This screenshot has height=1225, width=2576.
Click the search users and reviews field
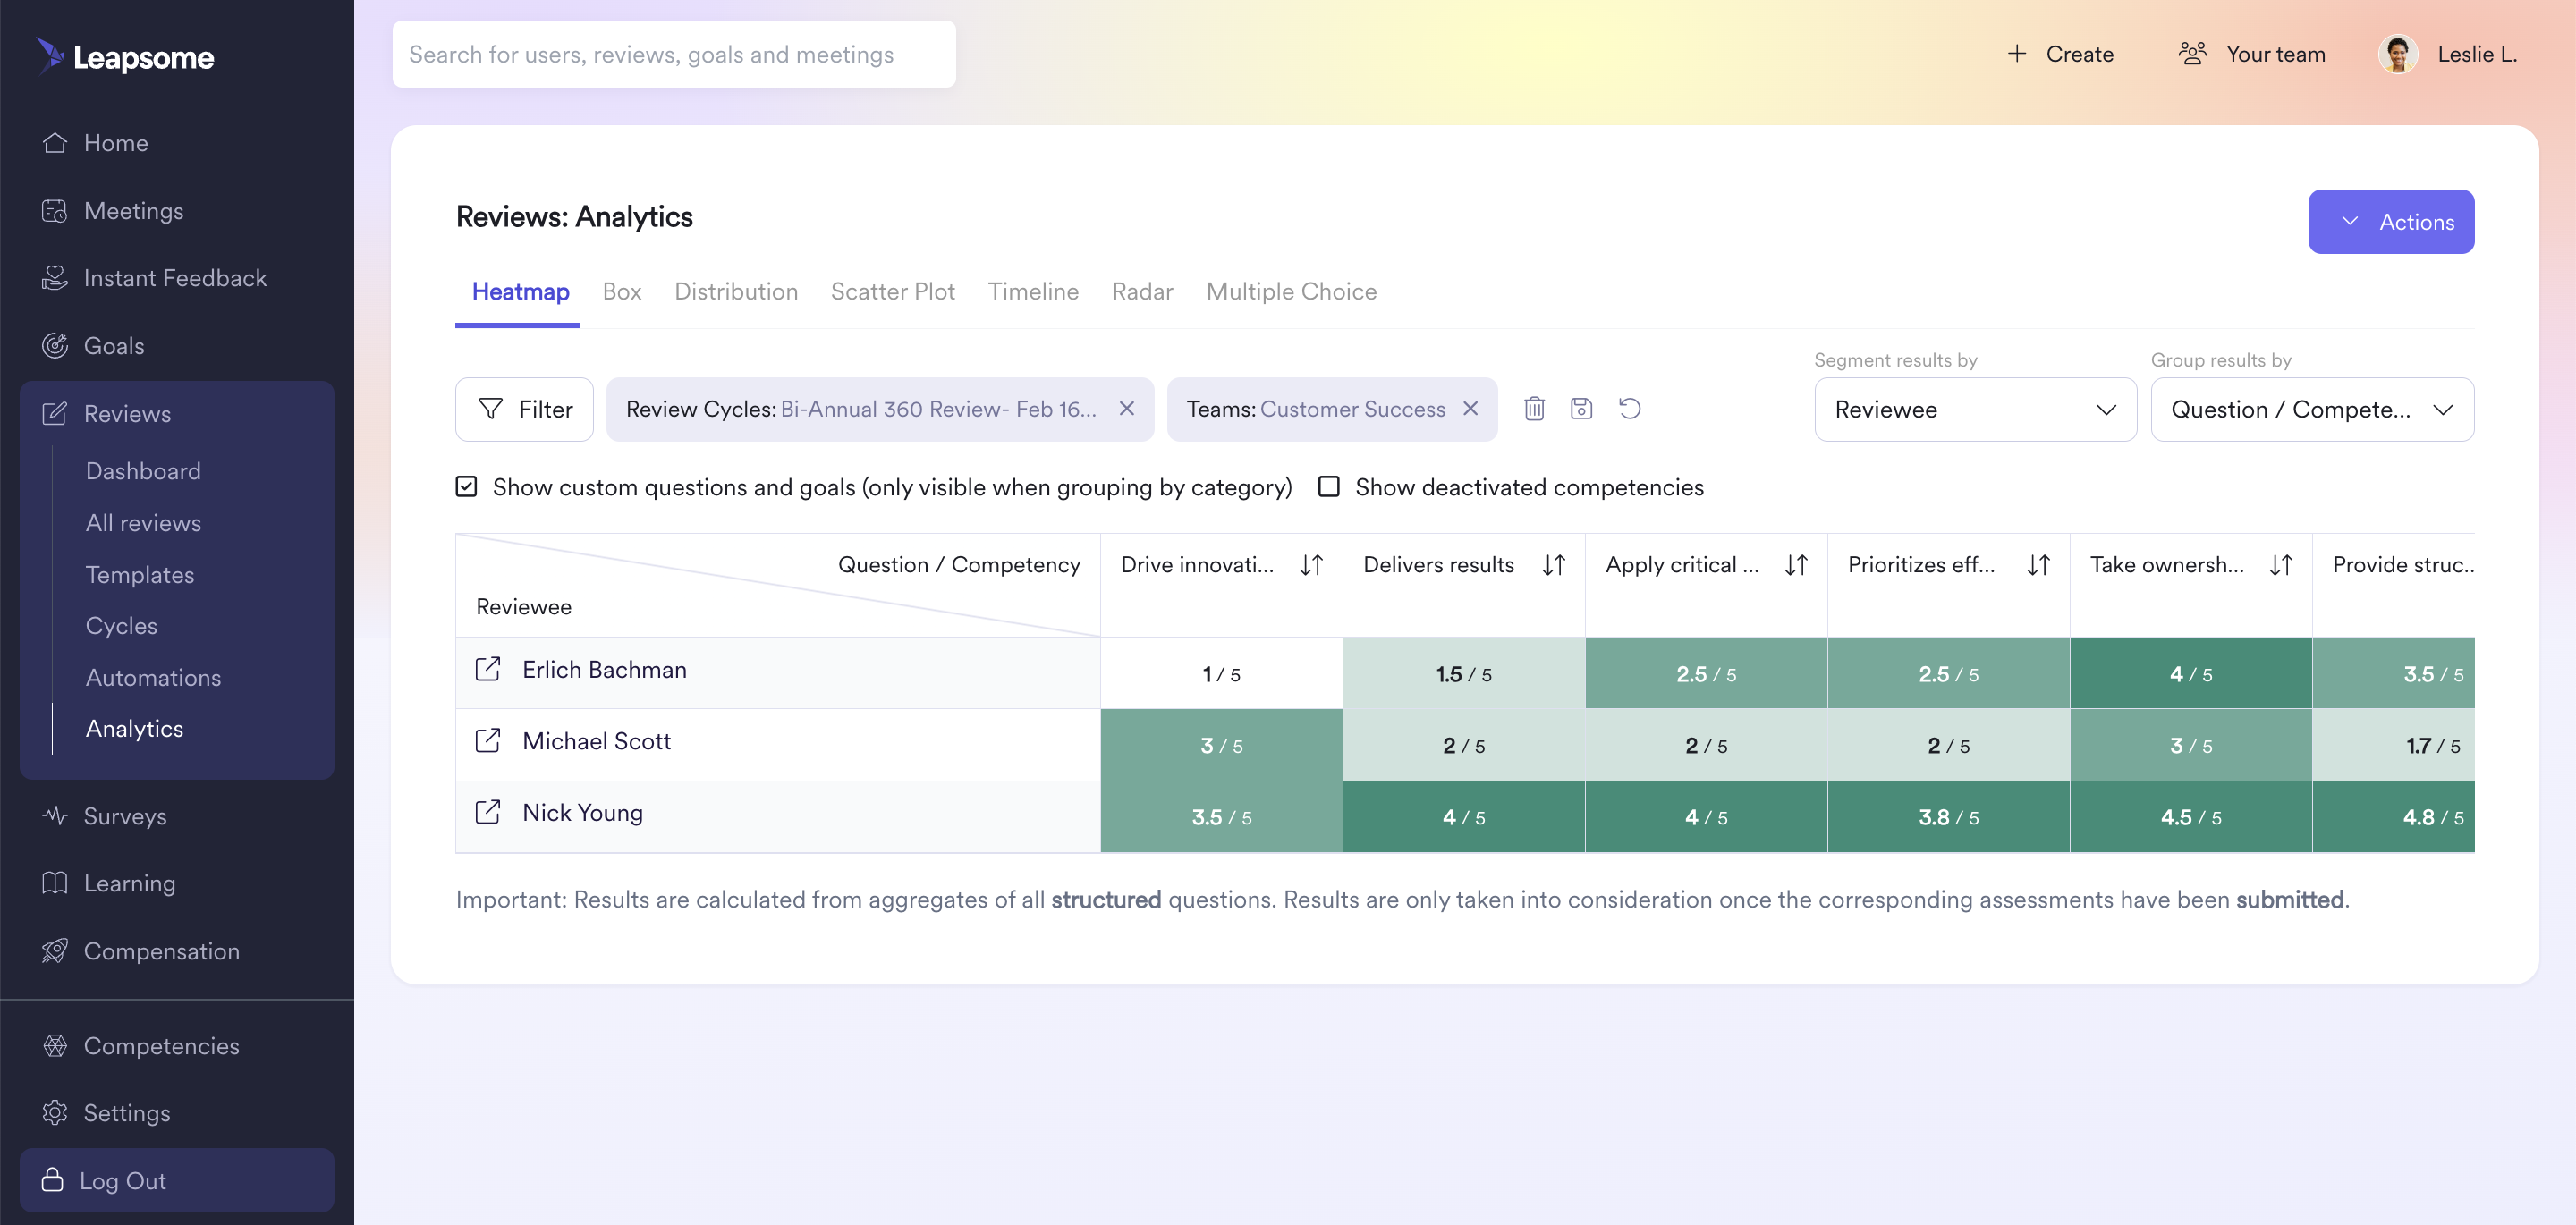click(x=674, y=54)
